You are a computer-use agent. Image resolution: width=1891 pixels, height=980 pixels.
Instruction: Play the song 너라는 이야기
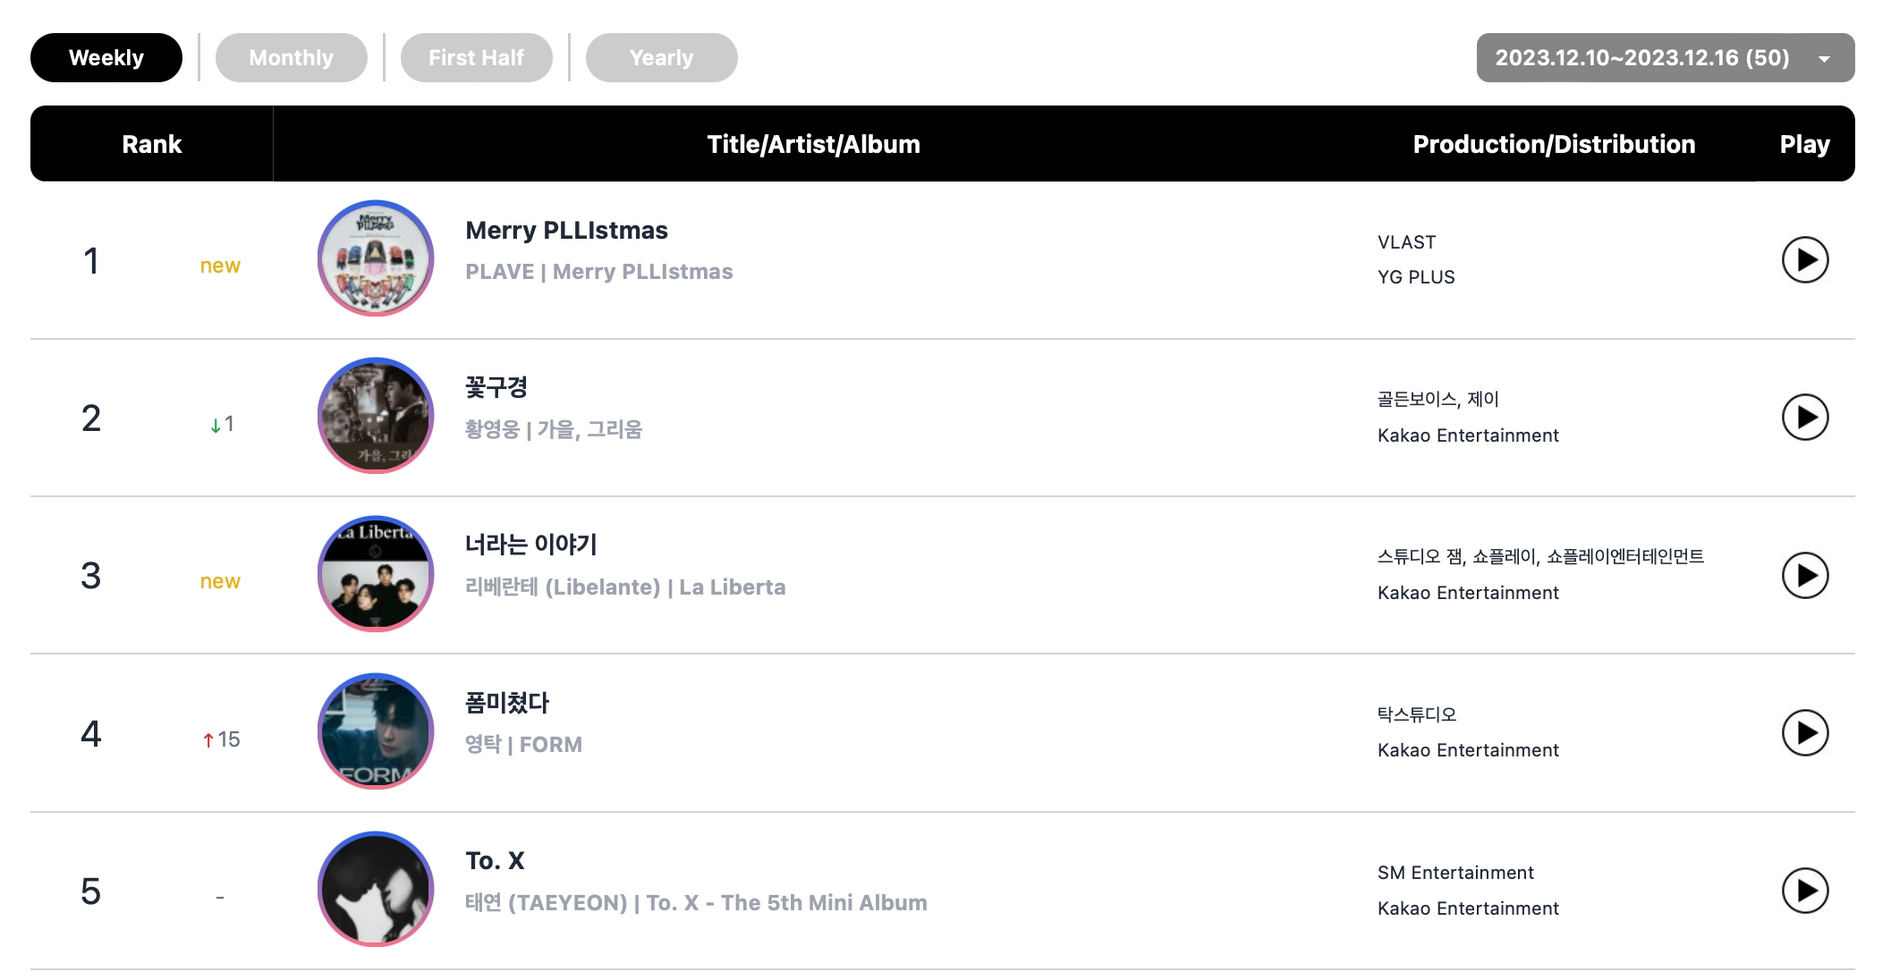coord(1804,575)
